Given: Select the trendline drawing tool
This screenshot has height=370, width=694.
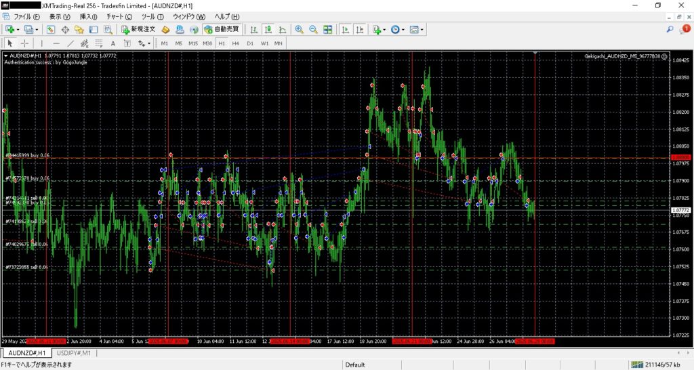Looking at the screenshot, I should [x=70, y=43].
